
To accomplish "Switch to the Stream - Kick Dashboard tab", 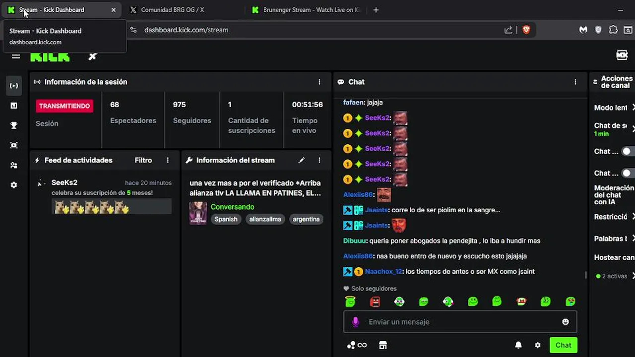I will [61, 10].
